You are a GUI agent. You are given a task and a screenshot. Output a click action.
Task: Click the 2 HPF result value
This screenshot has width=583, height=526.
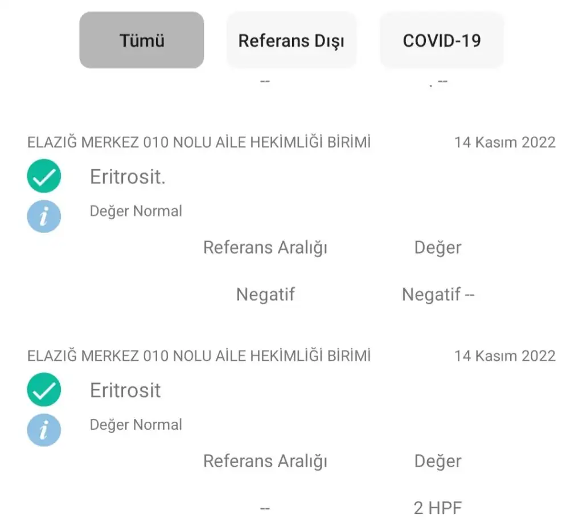(438, 508)
